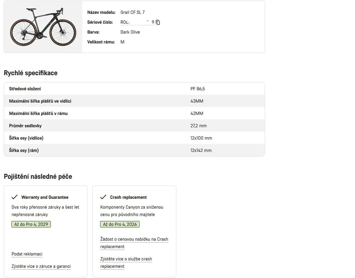Open 'Zjistěte více o službě crash replacement'
Viewport: 355px width, 278px height.
tap(126, 263)
